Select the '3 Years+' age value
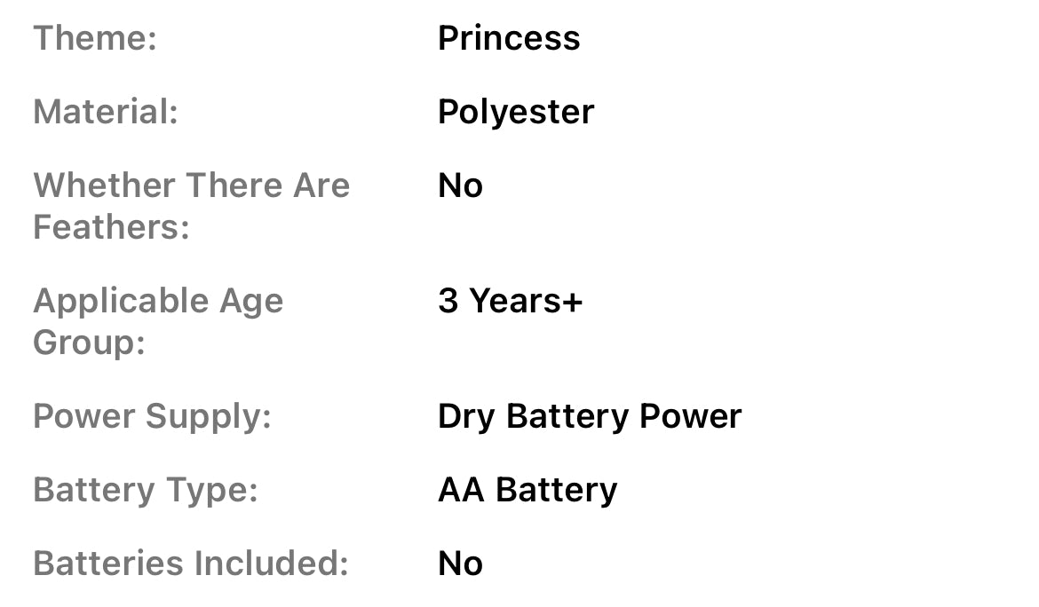This screenshot has height=607, width=1039. (x=511, y=301)
